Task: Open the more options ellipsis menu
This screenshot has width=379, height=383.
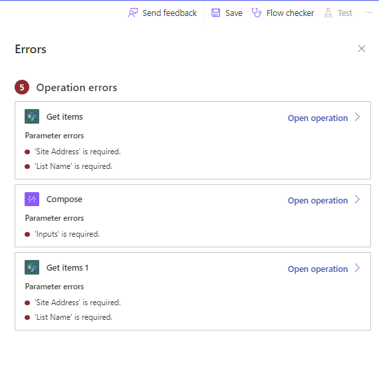Action: (369, 13)
